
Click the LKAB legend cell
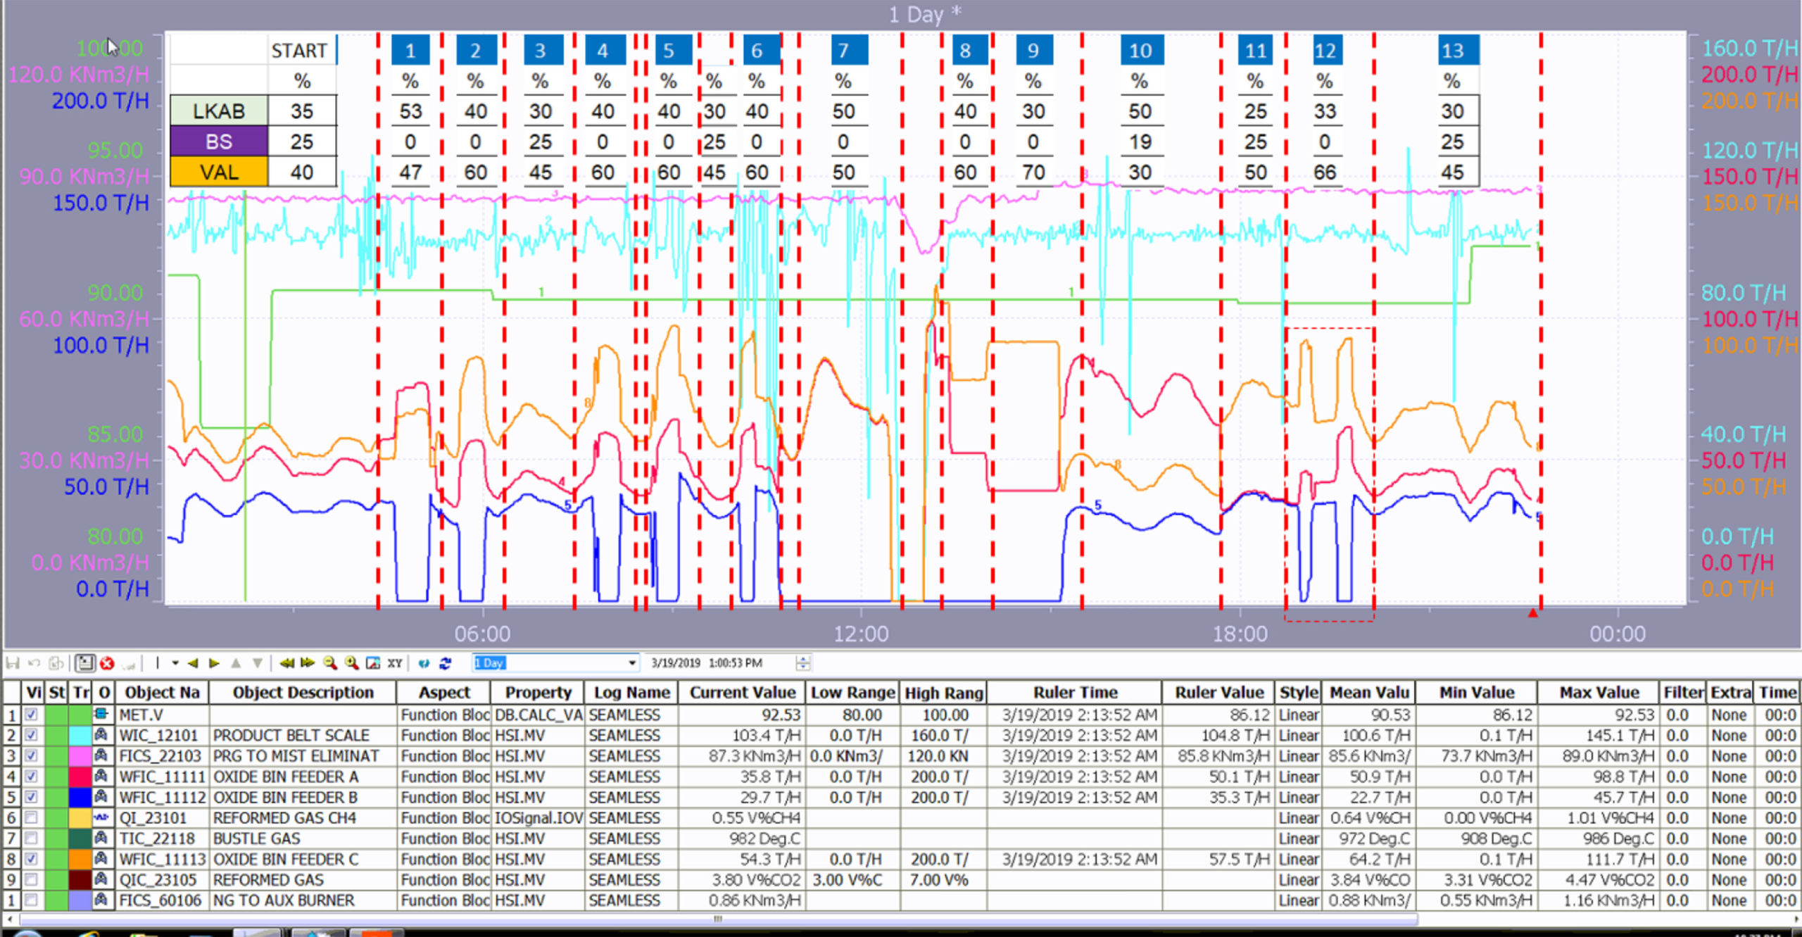click(219, 111)
